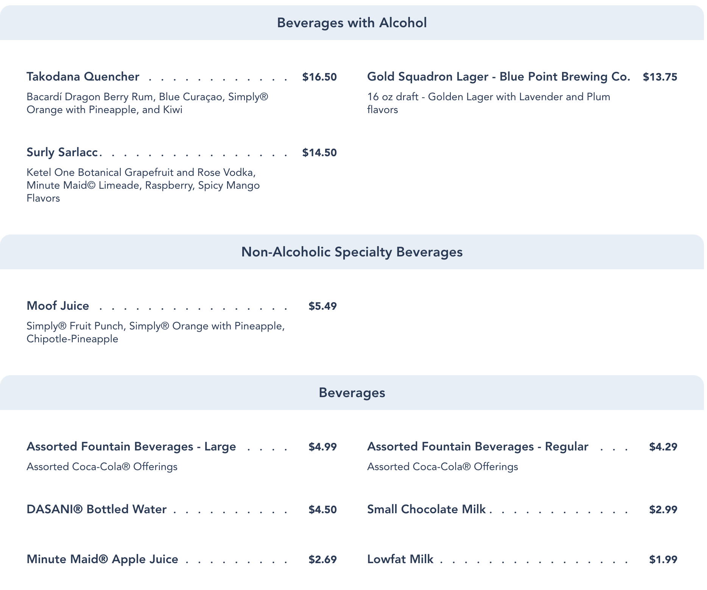Click the Lowfat Milk item name
Screen dimensions: 707x590
[400, 559]
